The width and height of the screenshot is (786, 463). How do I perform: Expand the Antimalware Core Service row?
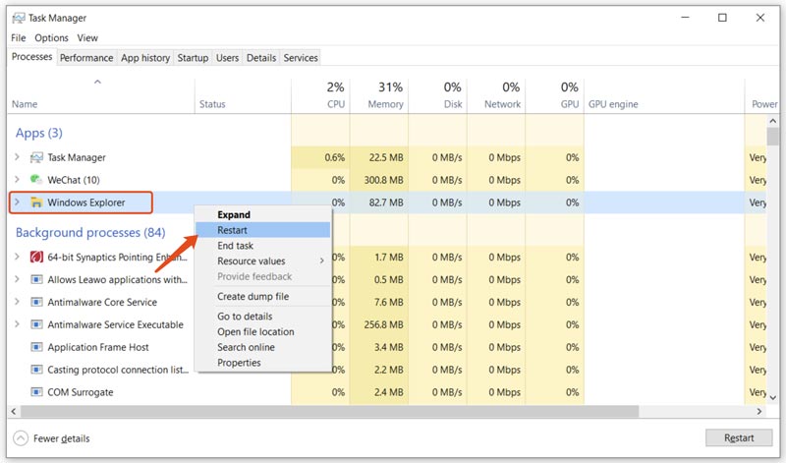point(17,302)
